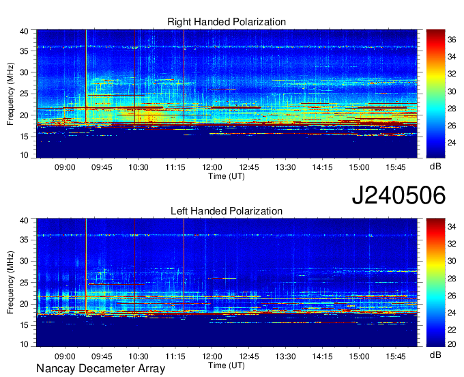Click the 22 dB value on Left Handed color bar

point(452,330)
